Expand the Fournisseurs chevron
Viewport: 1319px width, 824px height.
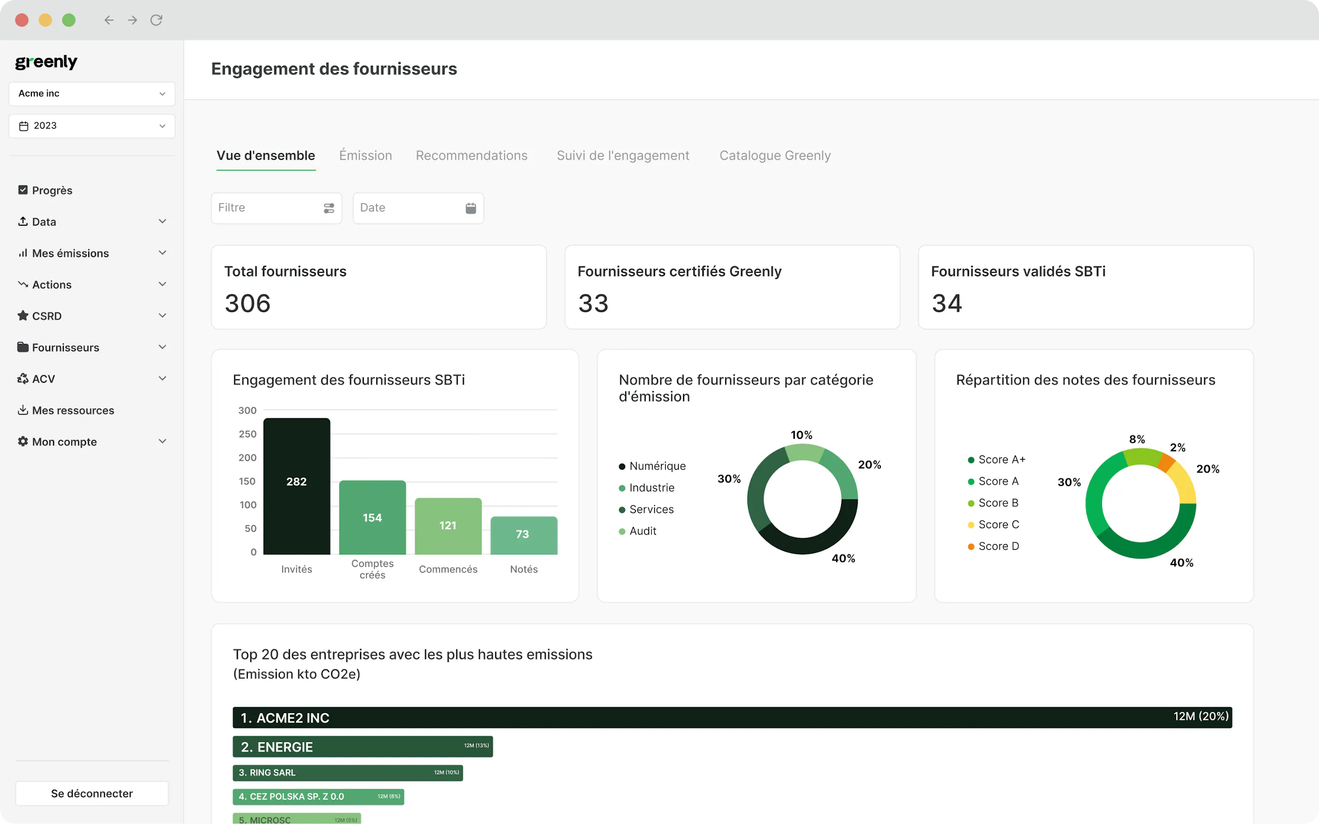pos(162,347)
